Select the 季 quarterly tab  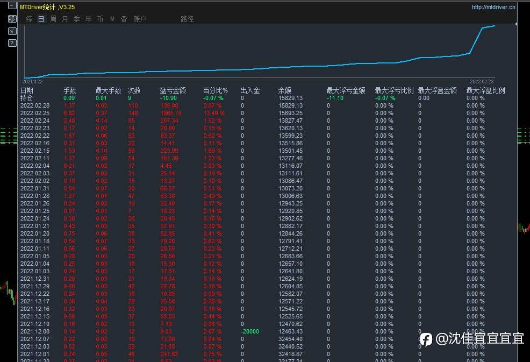tap(76, 19)
